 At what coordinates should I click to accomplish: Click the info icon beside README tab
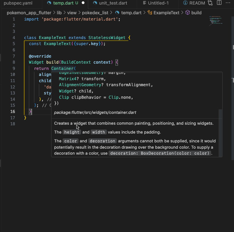(x=186, y=3)
